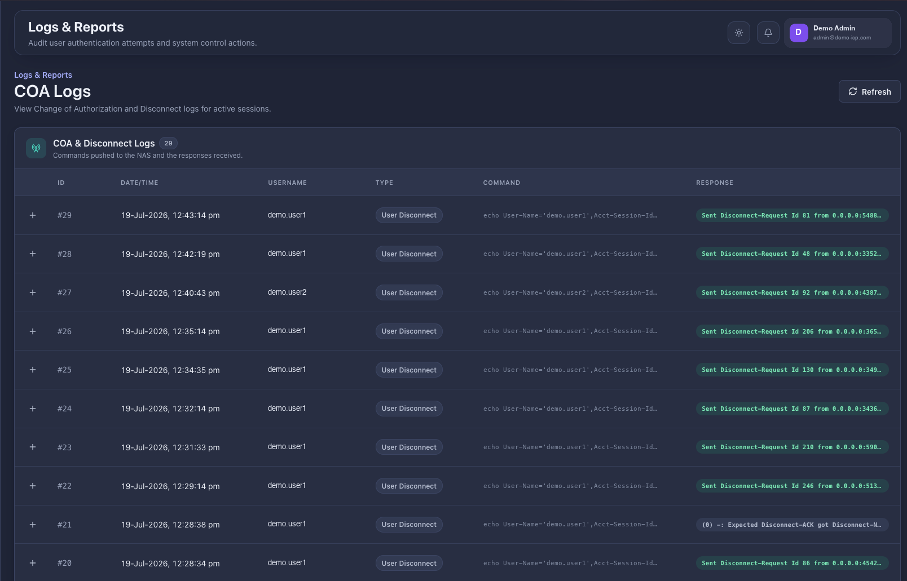Screen dimensions: 907x581
Task: Click the purple D avatar icon
Action: (799, 33)
